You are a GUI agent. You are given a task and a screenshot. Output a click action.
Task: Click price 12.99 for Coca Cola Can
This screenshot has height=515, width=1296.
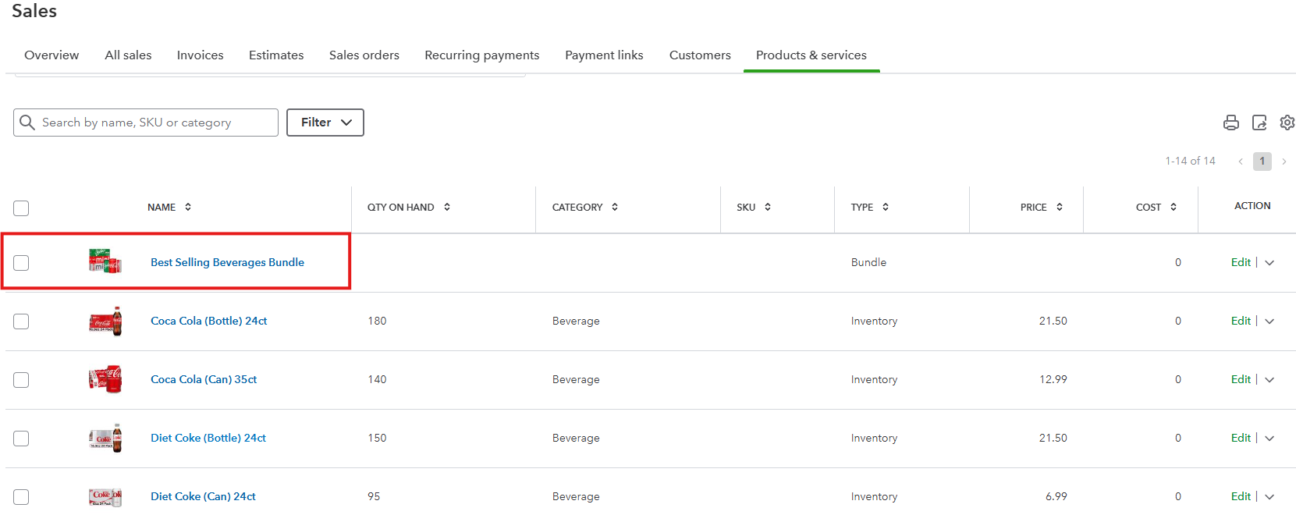point(1053,379)
